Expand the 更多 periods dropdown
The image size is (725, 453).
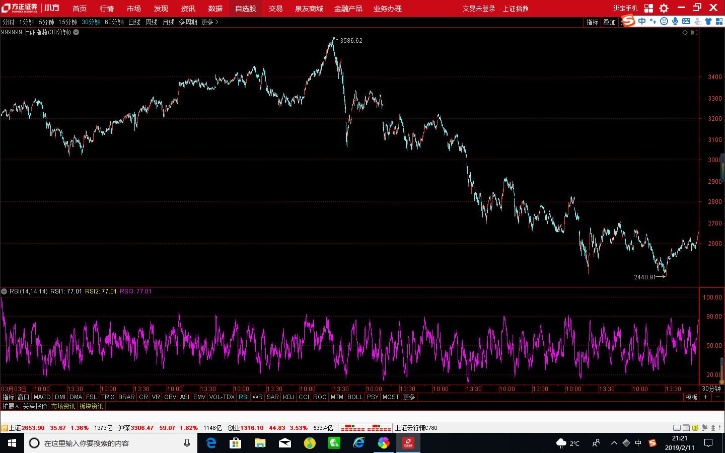coord(209,22)
